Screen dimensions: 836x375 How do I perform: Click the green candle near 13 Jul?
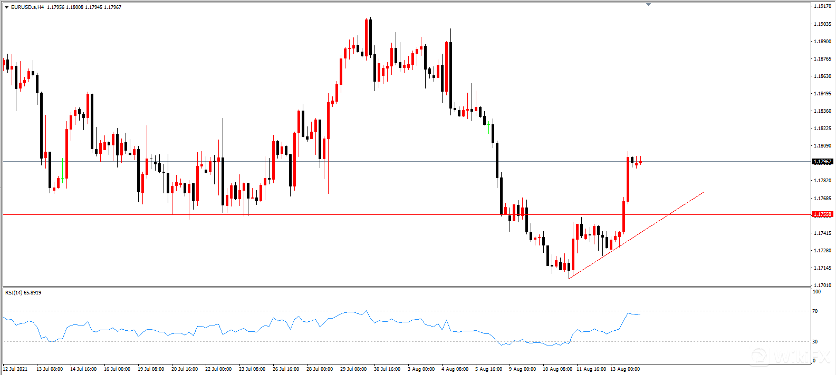click(x=63, y=170)
